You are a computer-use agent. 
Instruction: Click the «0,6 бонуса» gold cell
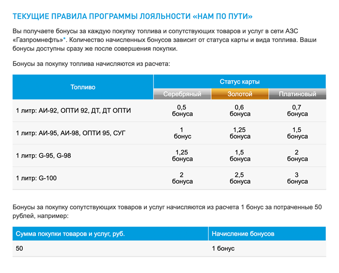240,111
